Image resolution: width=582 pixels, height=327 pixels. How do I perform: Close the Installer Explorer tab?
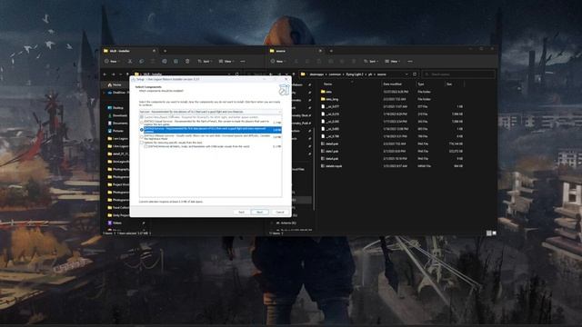[154, 51]
